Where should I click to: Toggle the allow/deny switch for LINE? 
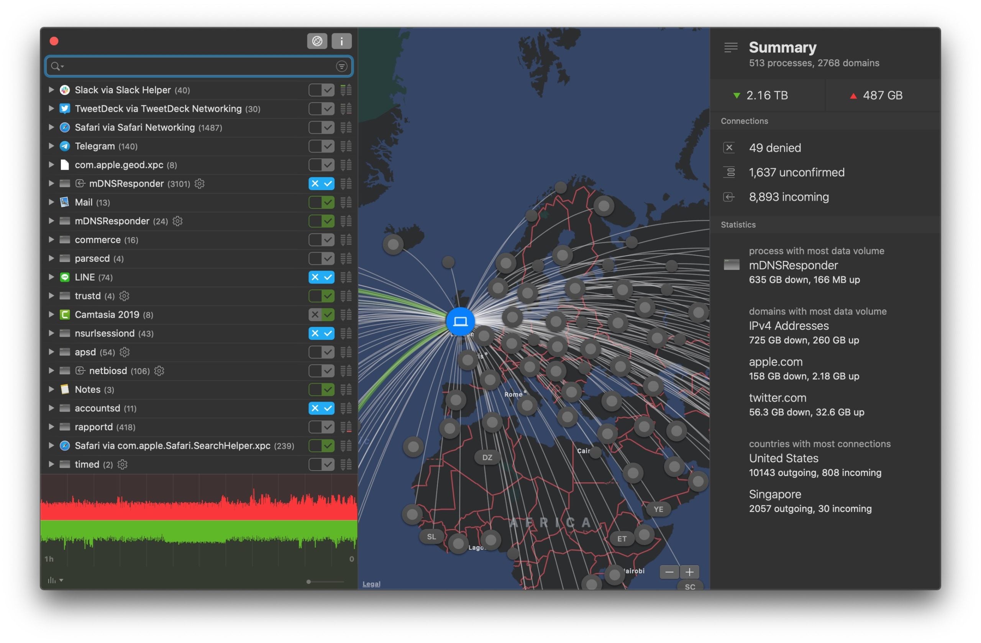coord(321,277)
